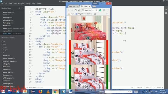Click the Chrome page vertical scrollbar
168x94 pixels.
(109, 50)
